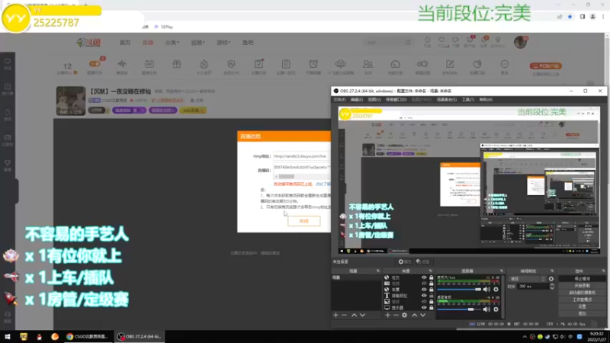Show the hidden second source via its eye icon
This screenshot has width=610, height=343.
pos(424,284)
